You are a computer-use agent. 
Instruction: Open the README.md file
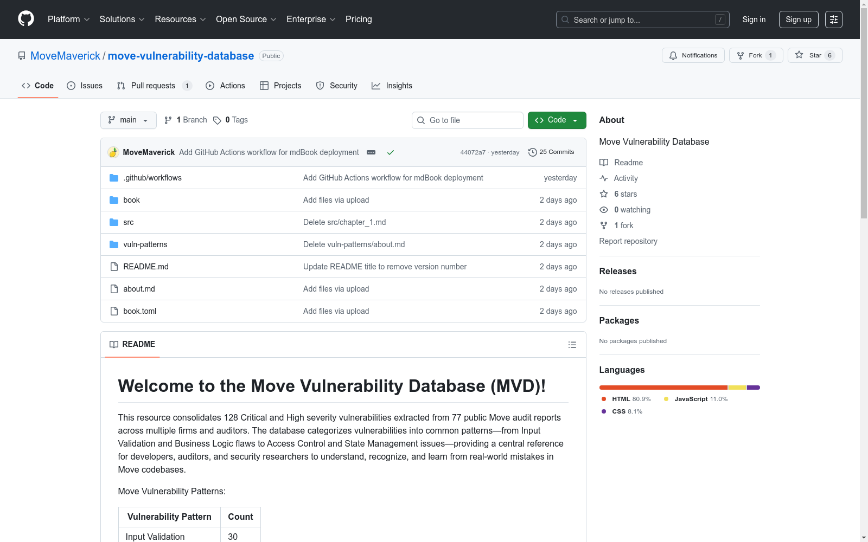146,267
